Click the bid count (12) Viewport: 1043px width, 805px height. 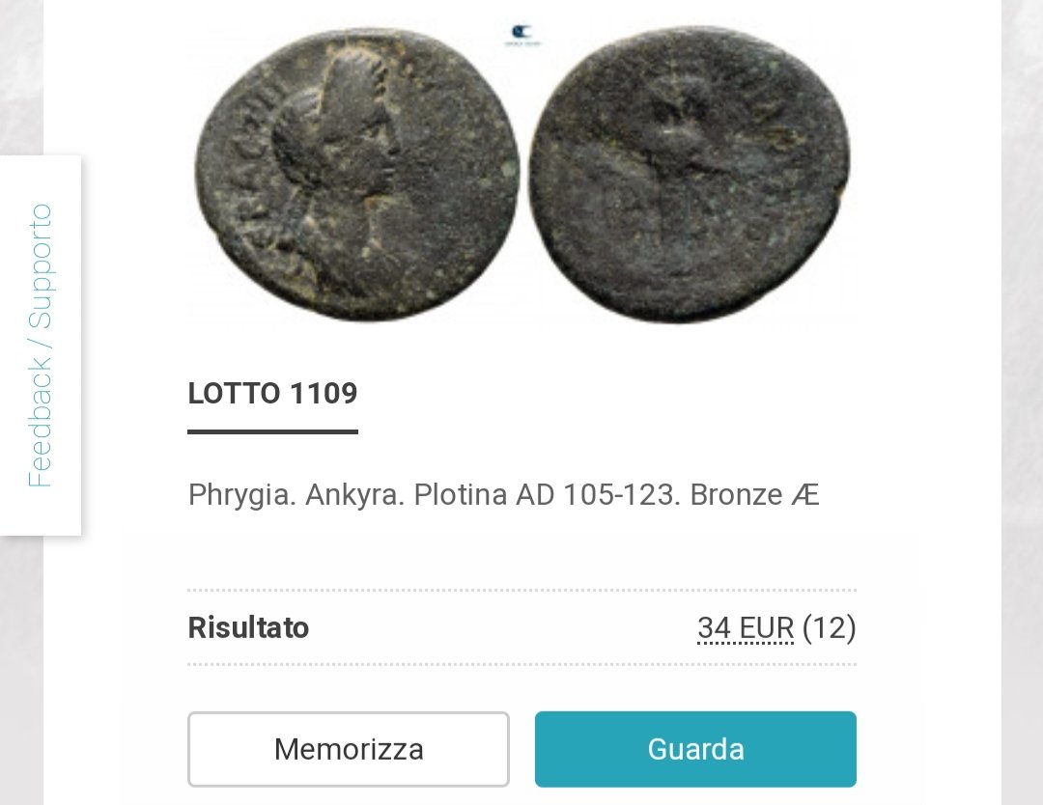tap(829, 628)
